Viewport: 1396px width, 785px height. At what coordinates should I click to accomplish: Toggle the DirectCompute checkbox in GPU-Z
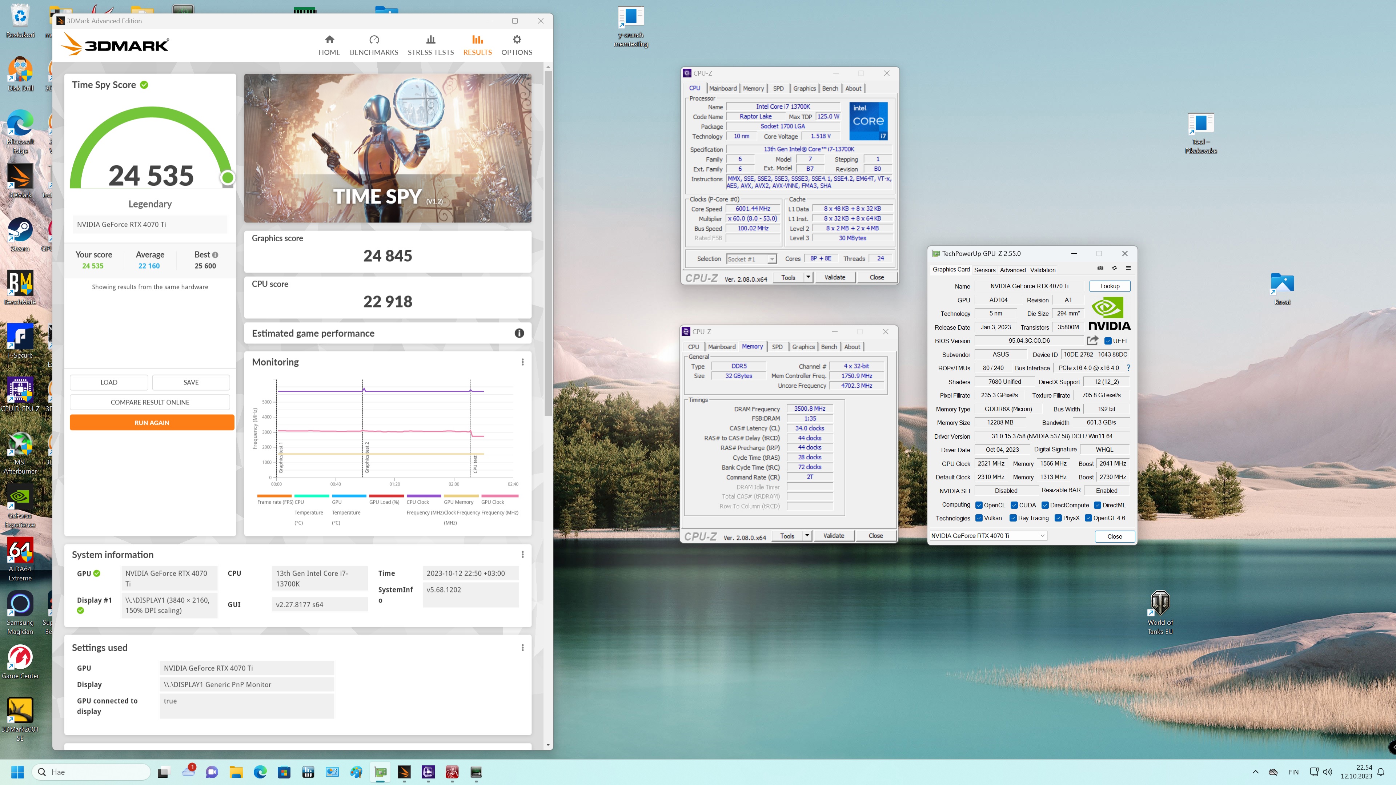[x=1045, y=505]
